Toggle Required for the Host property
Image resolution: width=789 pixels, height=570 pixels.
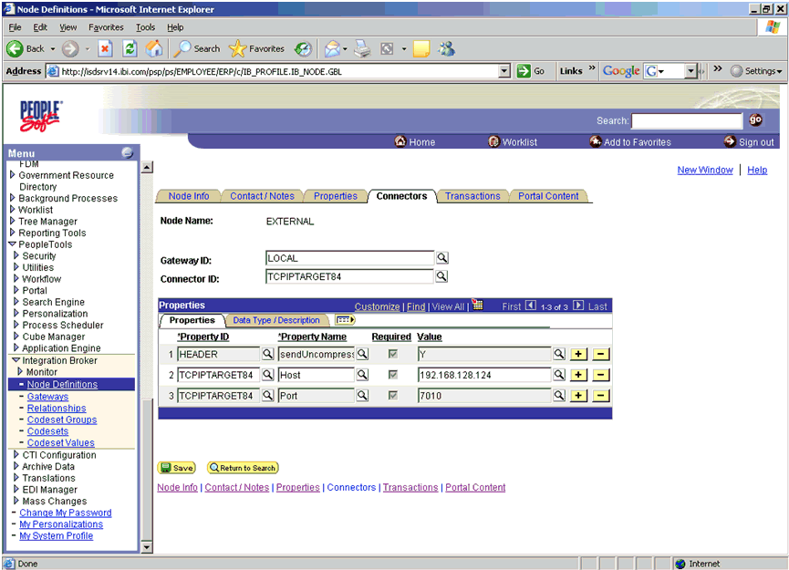[x=393, y=375]
